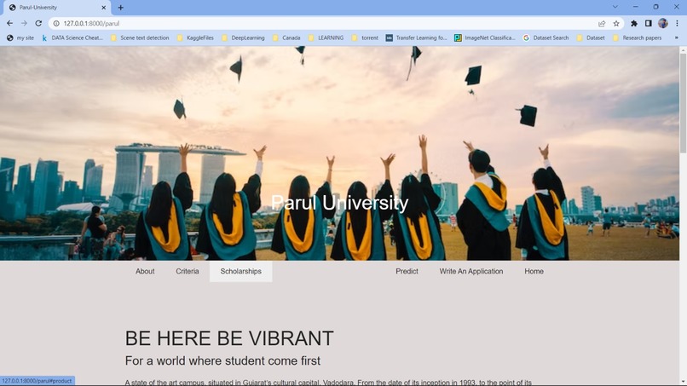
Task: Open the Chrome profile avatar
Action: [x=663, y=24]
